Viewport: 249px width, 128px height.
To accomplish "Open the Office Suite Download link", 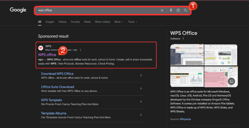I will point(57,87).
